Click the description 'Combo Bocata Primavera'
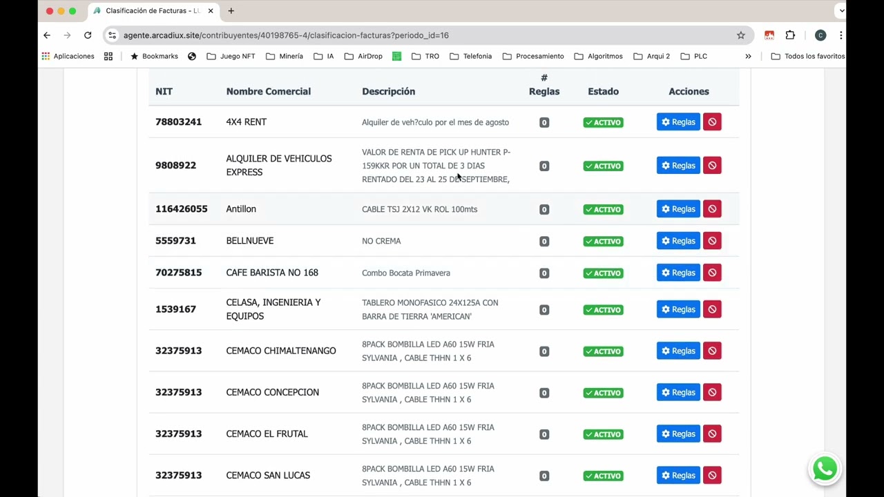The height and width of the screenshot is (497, 884). pyautogui.click(x=406, y=273)
